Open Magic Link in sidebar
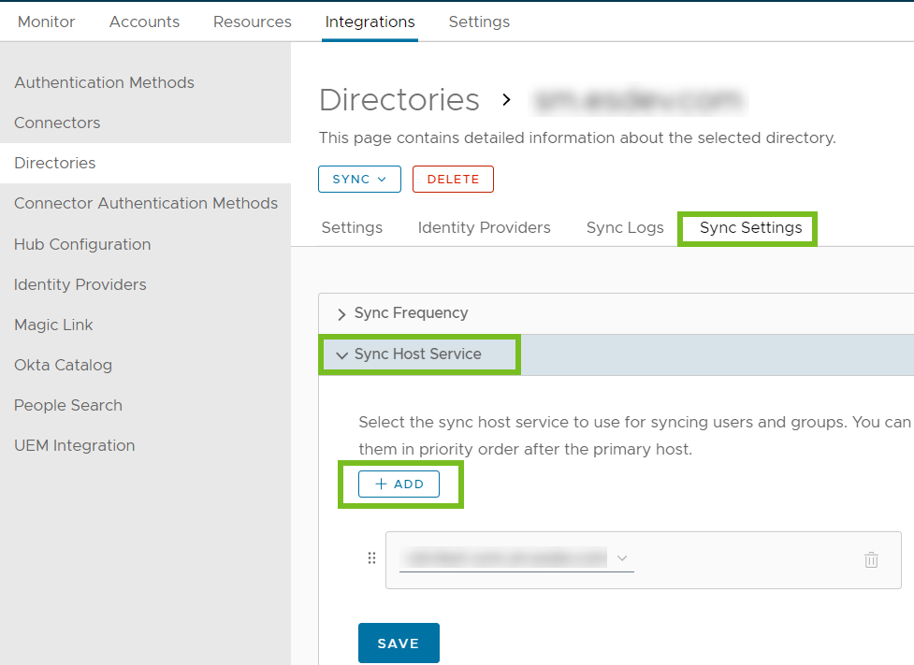Viewport: 914px width, 665px height. coord(53,325)
